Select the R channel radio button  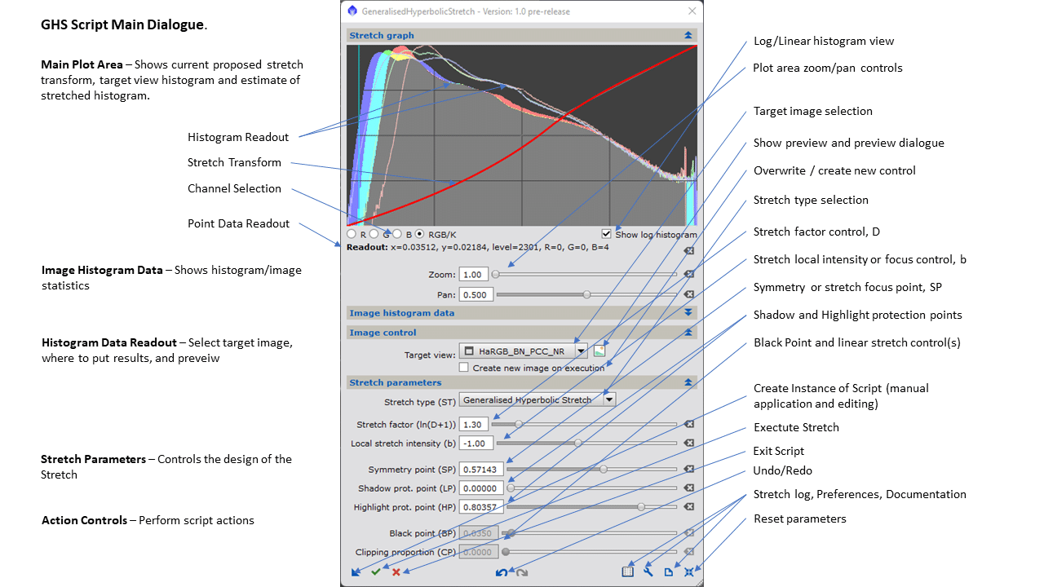[352, 234]
